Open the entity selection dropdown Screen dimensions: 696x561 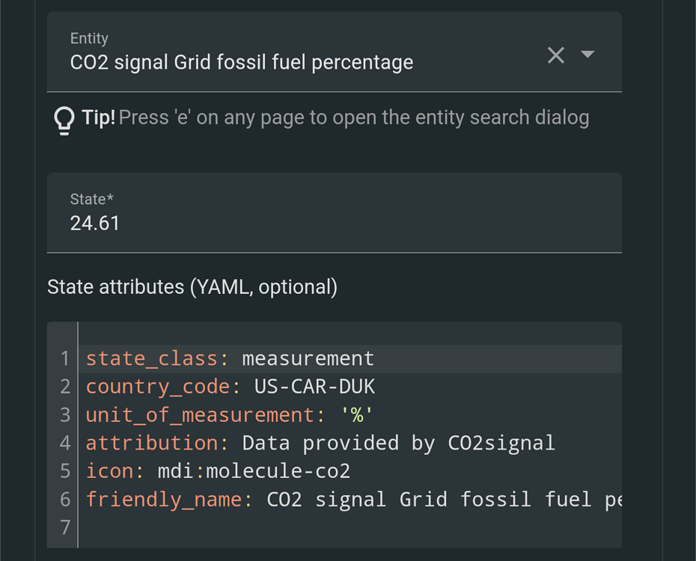point(588,55)
